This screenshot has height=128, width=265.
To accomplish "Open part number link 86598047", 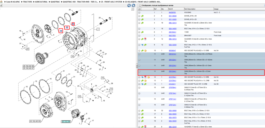I will 173,51.
